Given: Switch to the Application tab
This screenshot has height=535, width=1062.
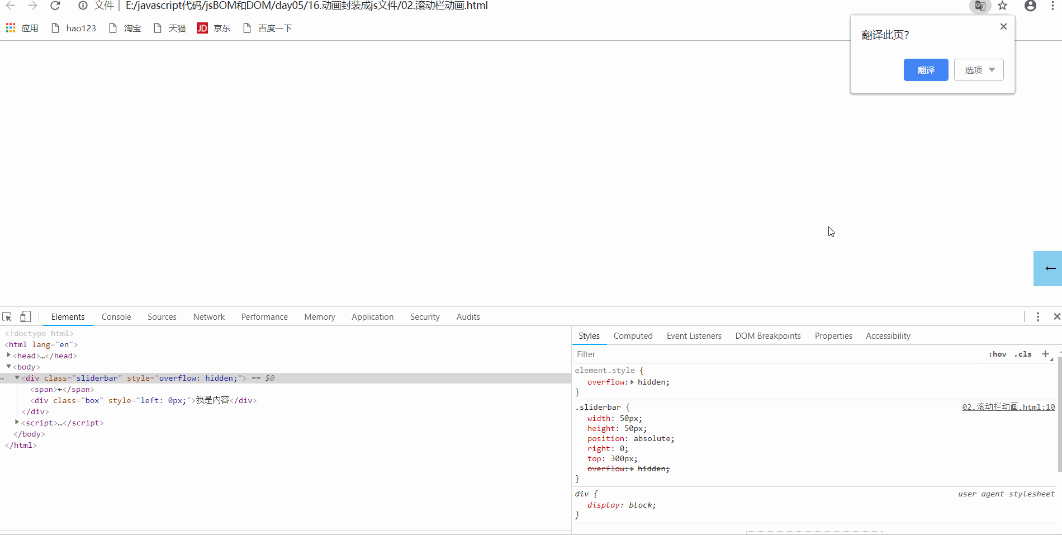Looking at the screenshot, I should 373,317.
